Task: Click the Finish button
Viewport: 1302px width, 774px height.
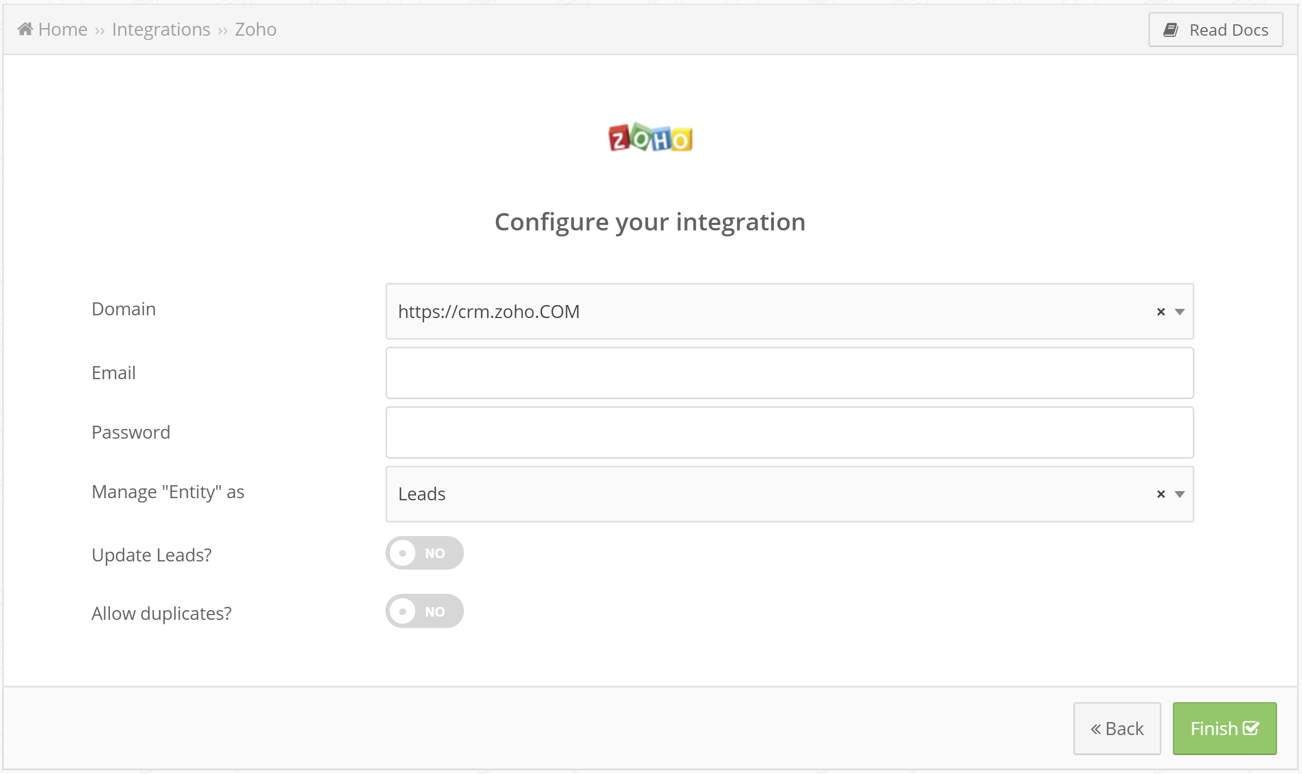Action: (x=1225, y=729)
